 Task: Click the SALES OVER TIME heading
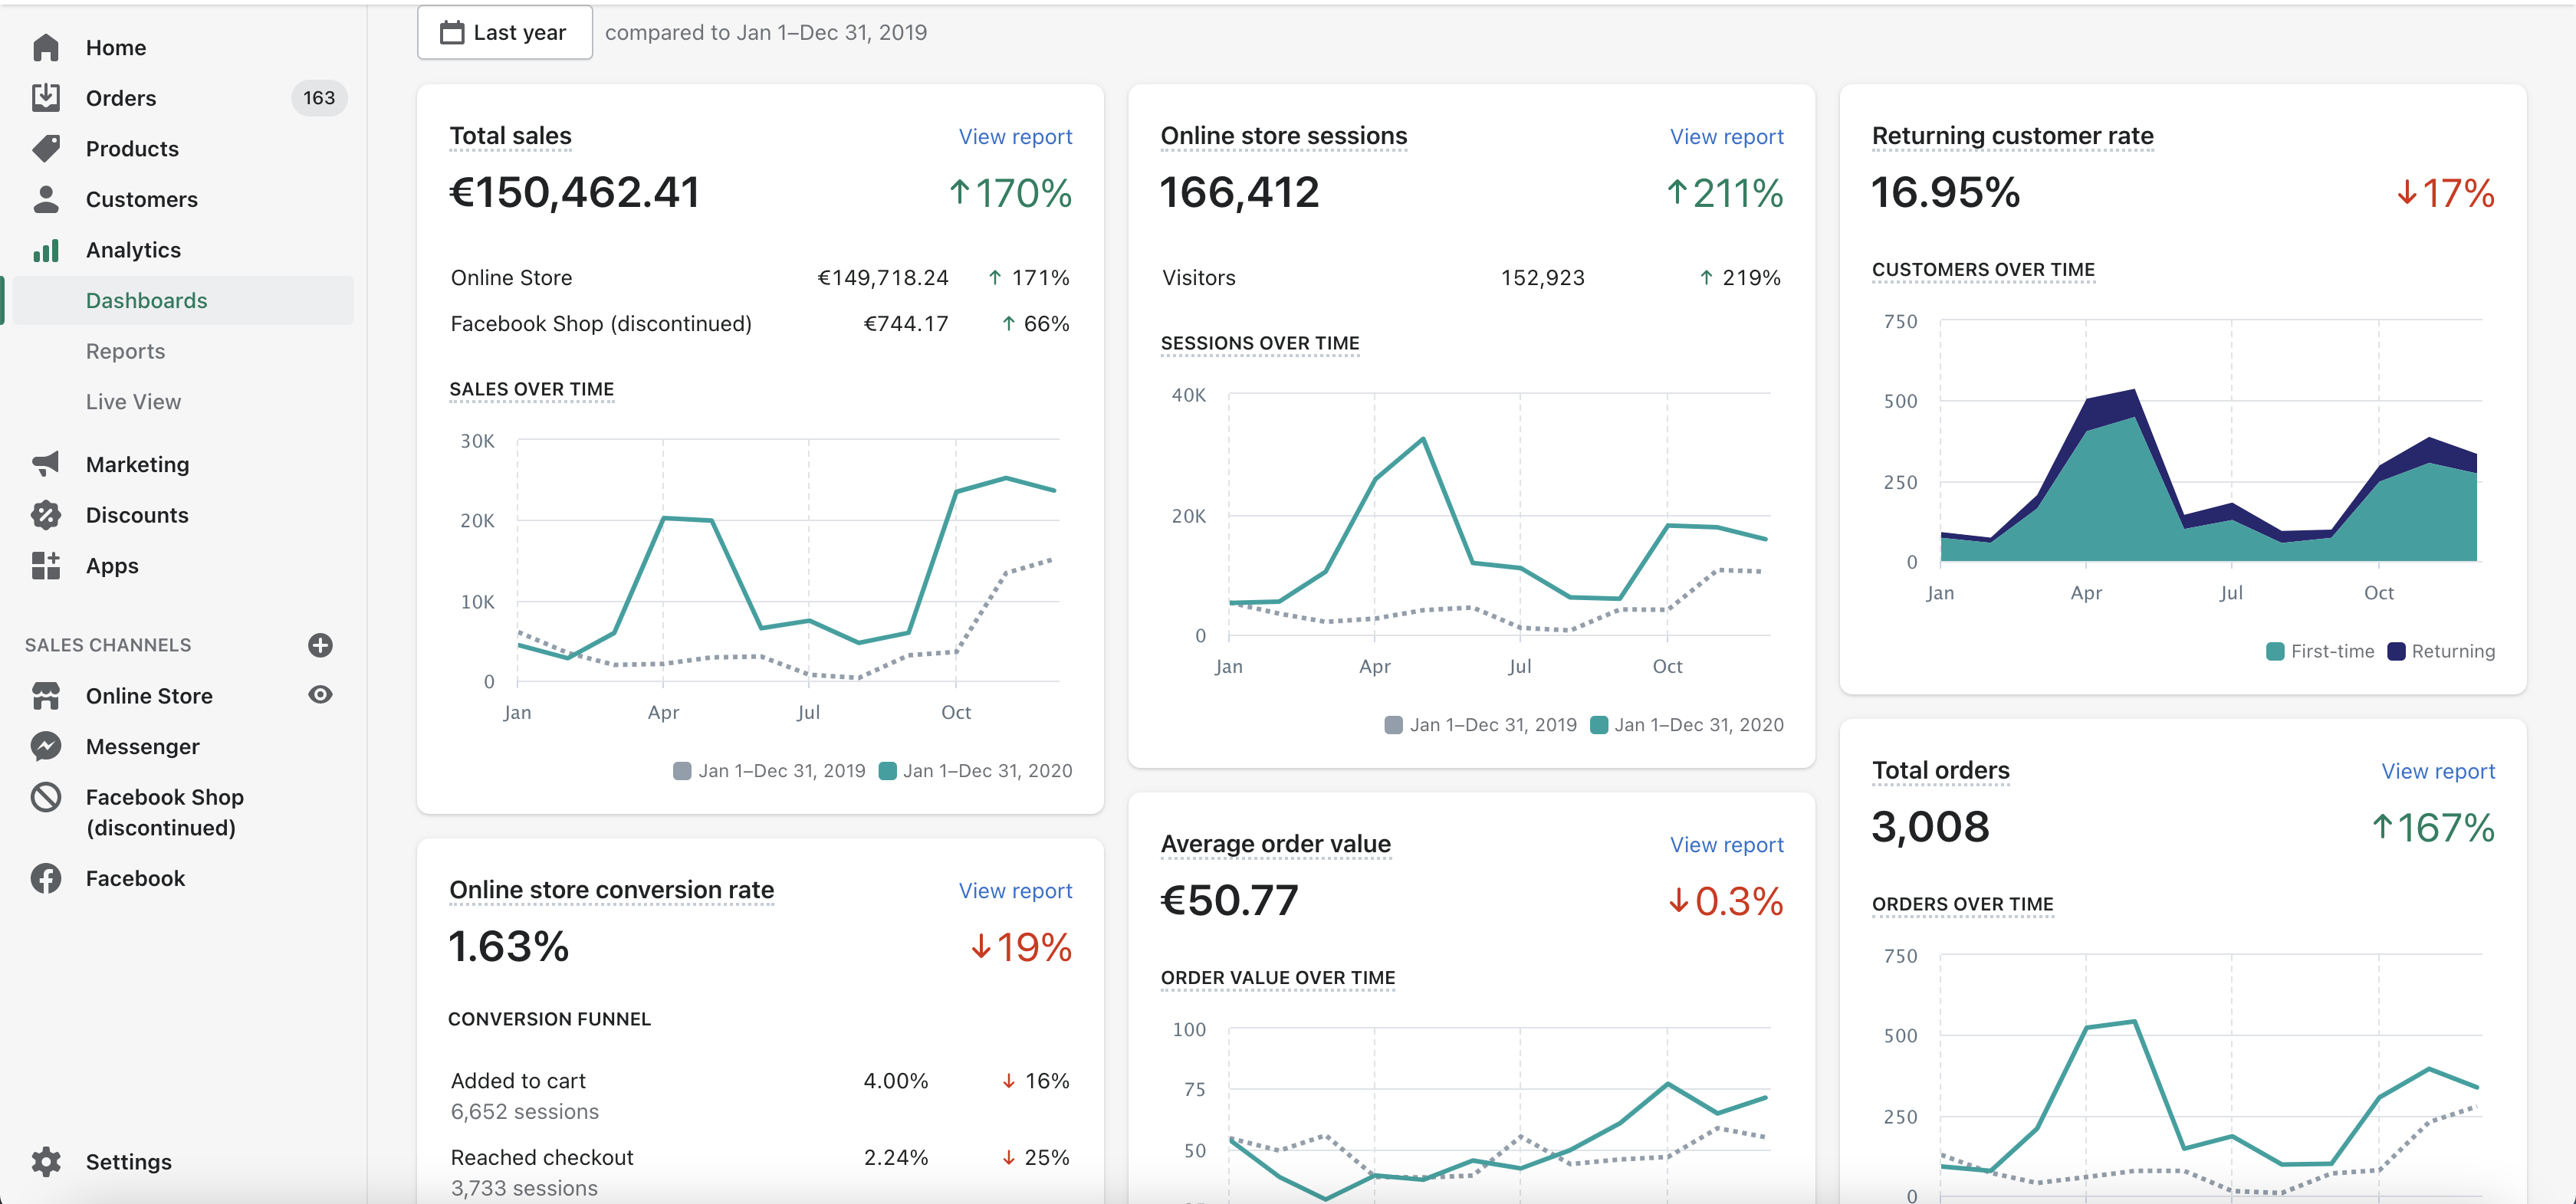tap(531, 389)
